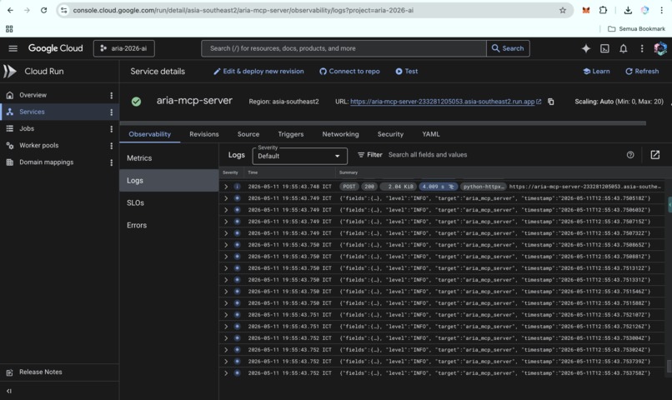The height and width of the screenshot is (400, 672).
Task: Click the Test button
Action: [406, 71]
